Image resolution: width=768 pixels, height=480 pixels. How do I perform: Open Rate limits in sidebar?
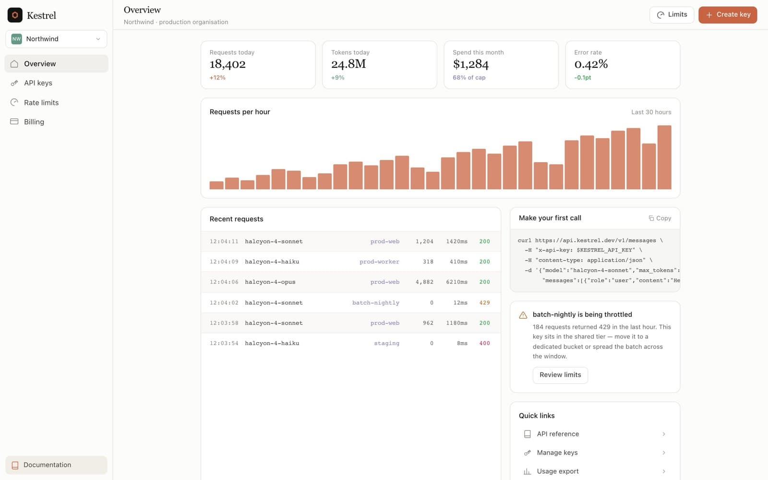[56, 103]
